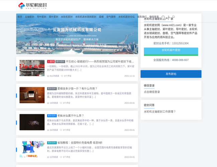Screen dimensions: 217x167
Task: Click the comment icon on the 19次阅读 post
Action: (x=61, y=103)
